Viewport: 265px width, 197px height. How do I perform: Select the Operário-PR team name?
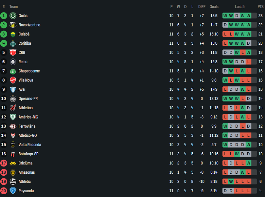coord(28,99)
